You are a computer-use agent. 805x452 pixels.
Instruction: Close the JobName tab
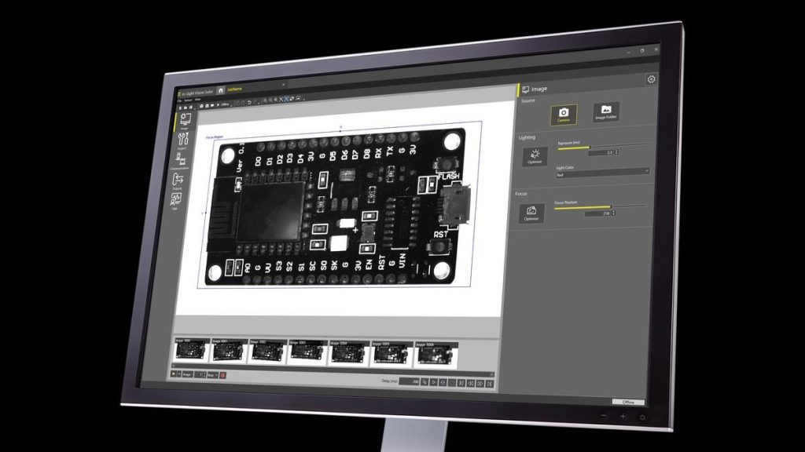pos(283,85)
